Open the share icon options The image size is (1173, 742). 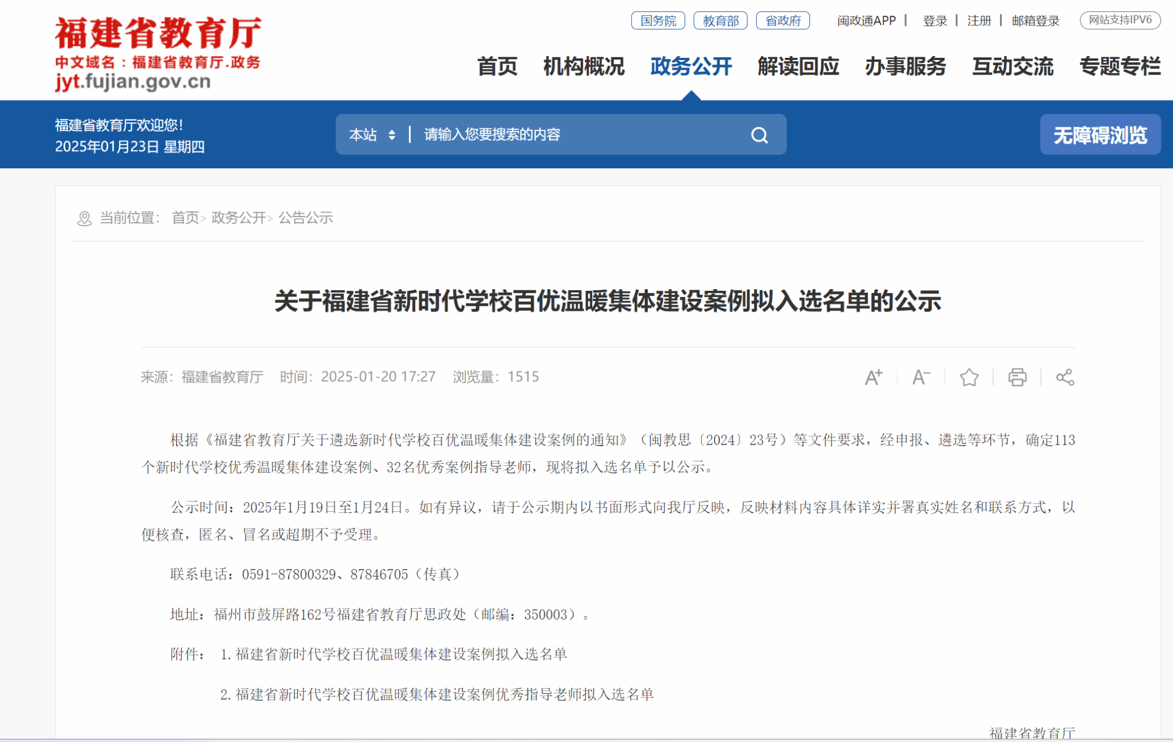tap(1065, 377)
